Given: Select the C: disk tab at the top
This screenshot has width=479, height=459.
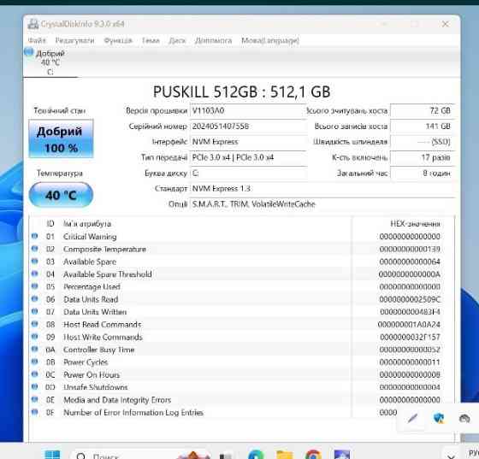Looking at the screenshot, I should [x=50, y=62].
